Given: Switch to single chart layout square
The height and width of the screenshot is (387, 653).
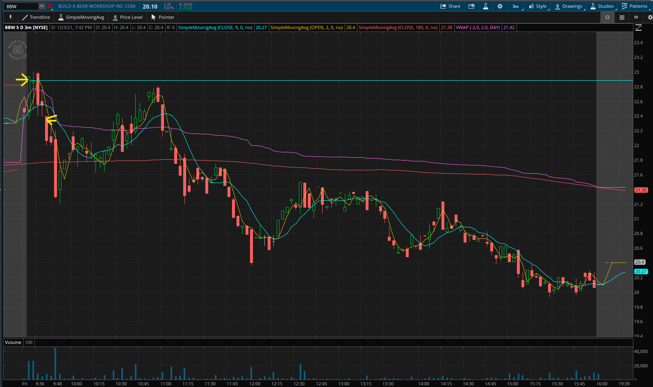Looking at the screenshot, I should pyautogui.click(x=607, y=17).
